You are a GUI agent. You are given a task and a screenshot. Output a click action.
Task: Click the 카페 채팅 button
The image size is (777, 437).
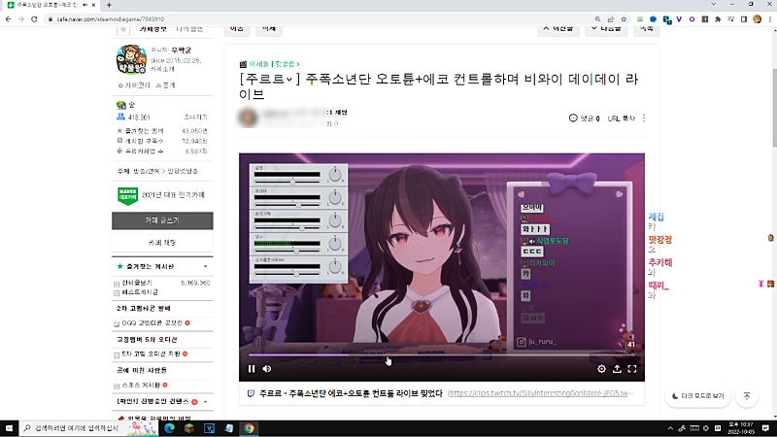point(162,242)
